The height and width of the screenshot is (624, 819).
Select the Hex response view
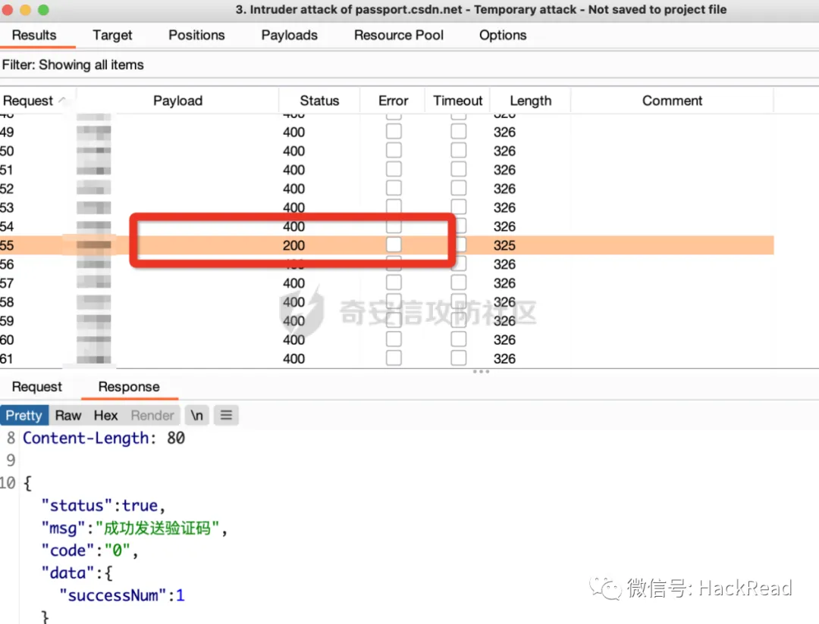pos(105,415)
